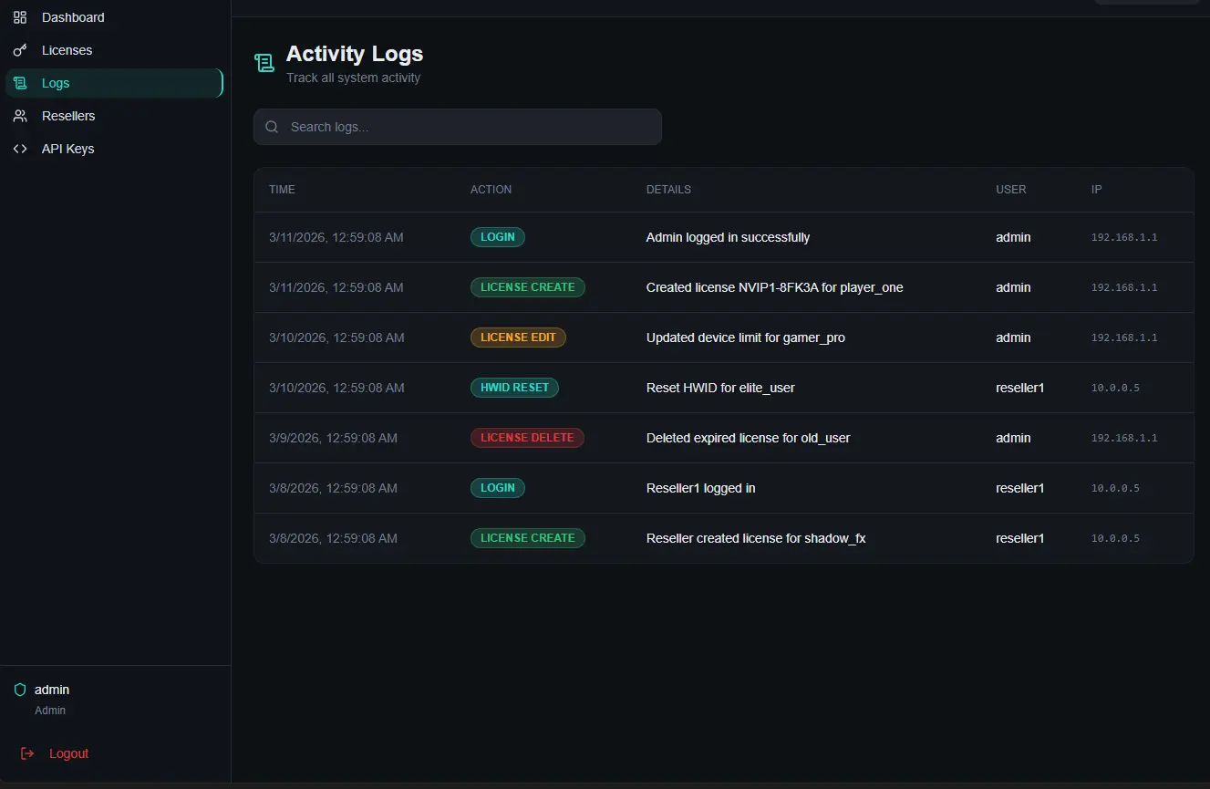The height and width of the screenshot is (789, 1210).
Task: Select the Logs menu item
Action: (114, 83)
